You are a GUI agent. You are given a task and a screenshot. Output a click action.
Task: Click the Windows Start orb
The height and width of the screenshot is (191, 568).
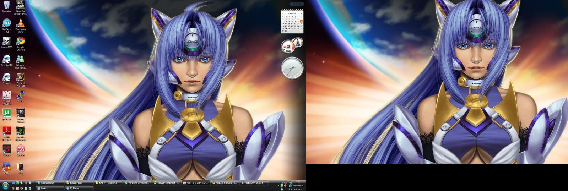click(5, 186)
